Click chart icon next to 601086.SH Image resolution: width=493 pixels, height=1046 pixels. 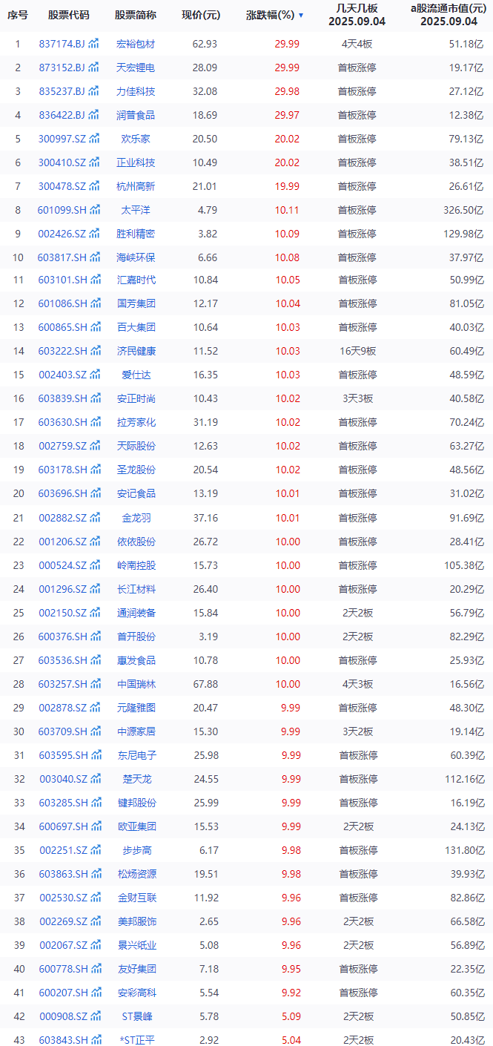94,303
